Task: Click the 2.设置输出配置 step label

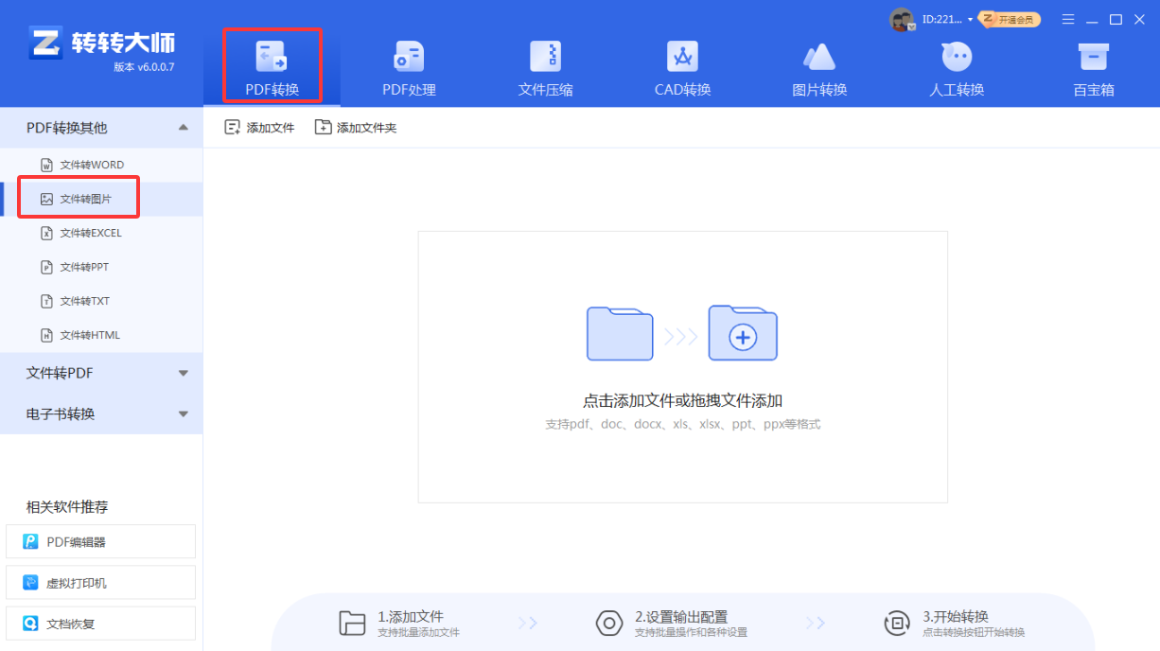Action: pyautogui.click(x=681, y=616)
